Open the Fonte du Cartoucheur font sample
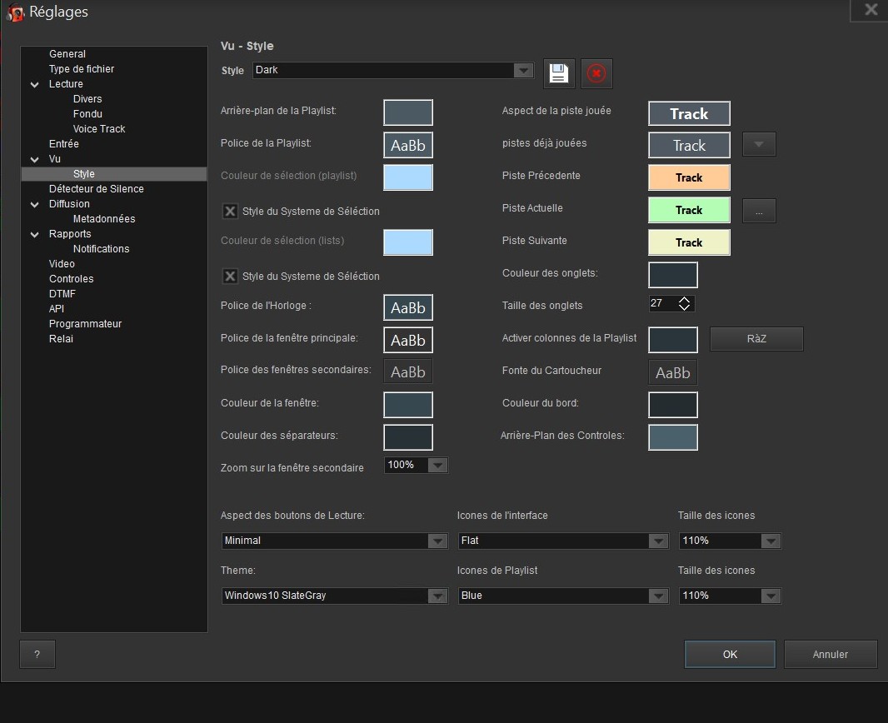 coord(672,372)
